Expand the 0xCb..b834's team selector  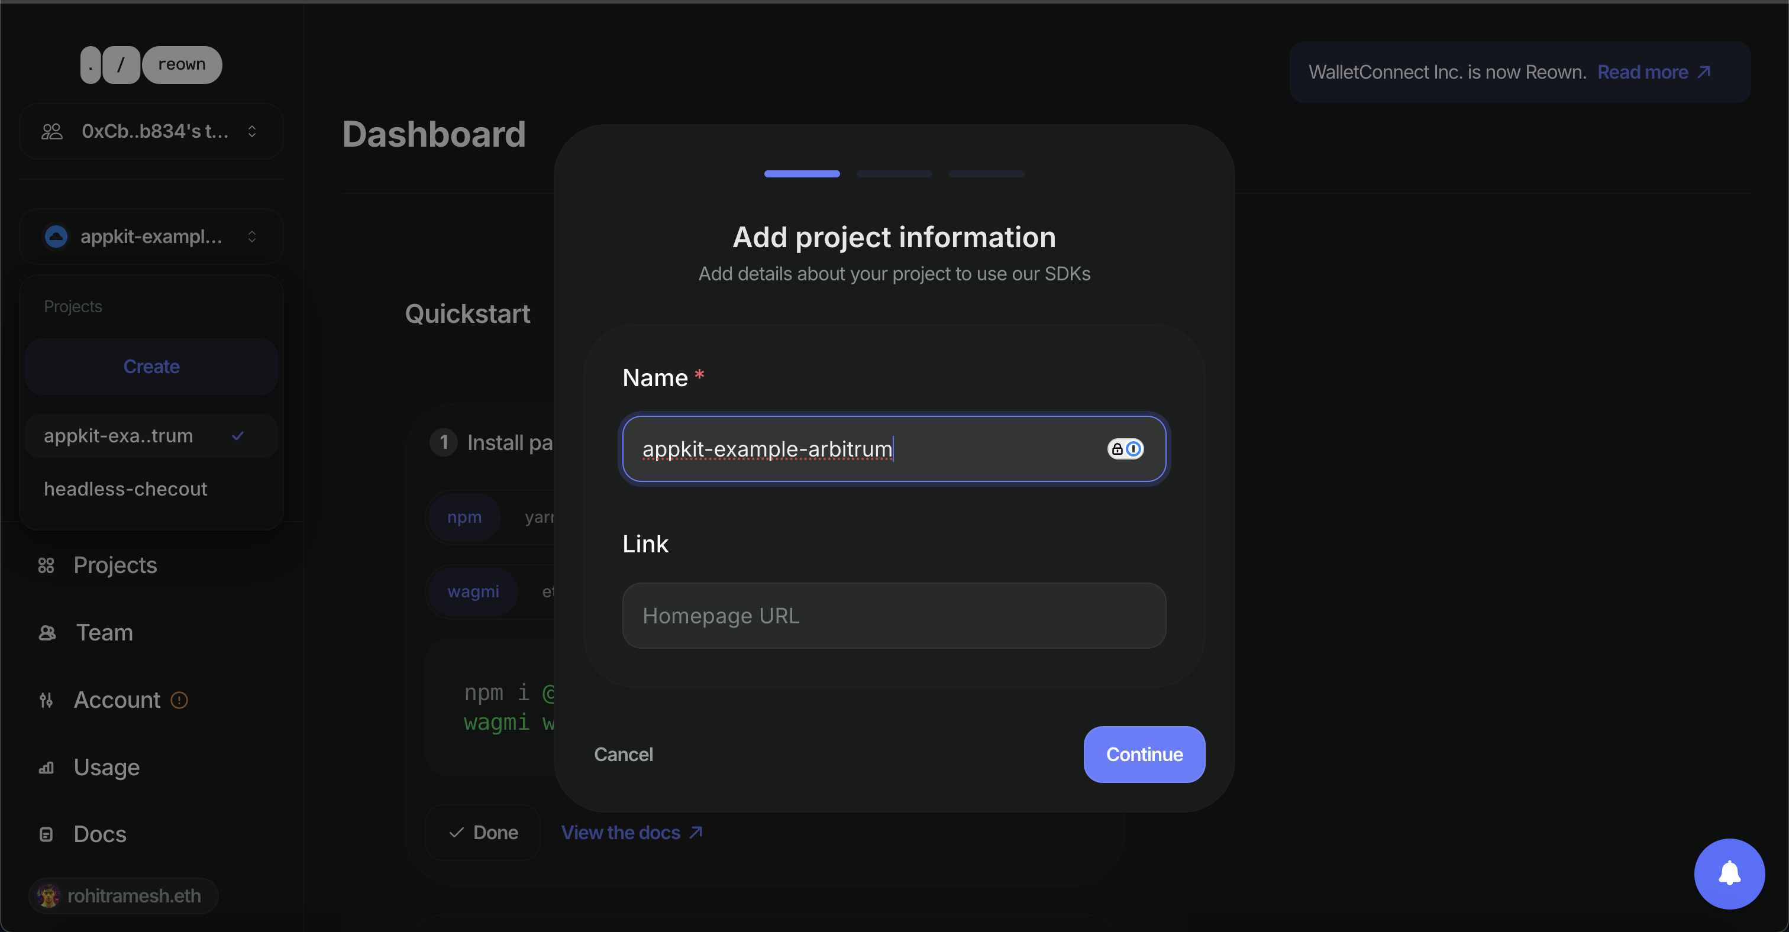point(151,131)
